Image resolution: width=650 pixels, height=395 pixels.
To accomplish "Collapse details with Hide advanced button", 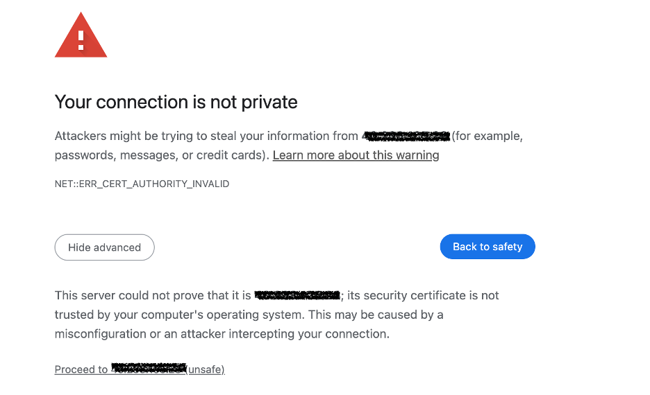I will pos(104,247).
